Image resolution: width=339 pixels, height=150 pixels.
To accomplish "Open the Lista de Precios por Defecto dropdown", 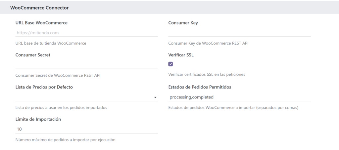I will tap(86, 97).
